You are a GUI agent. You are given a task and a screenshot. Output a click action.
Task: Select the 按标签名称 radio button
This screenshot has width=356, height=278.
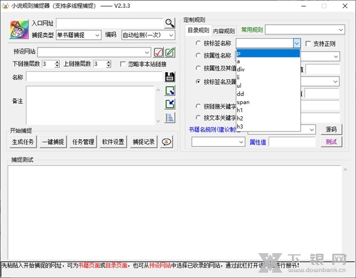pyautogui.click(x=198, y=43)
